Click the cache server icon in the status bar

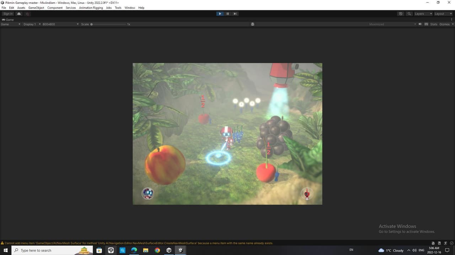[x=439, y=243]
